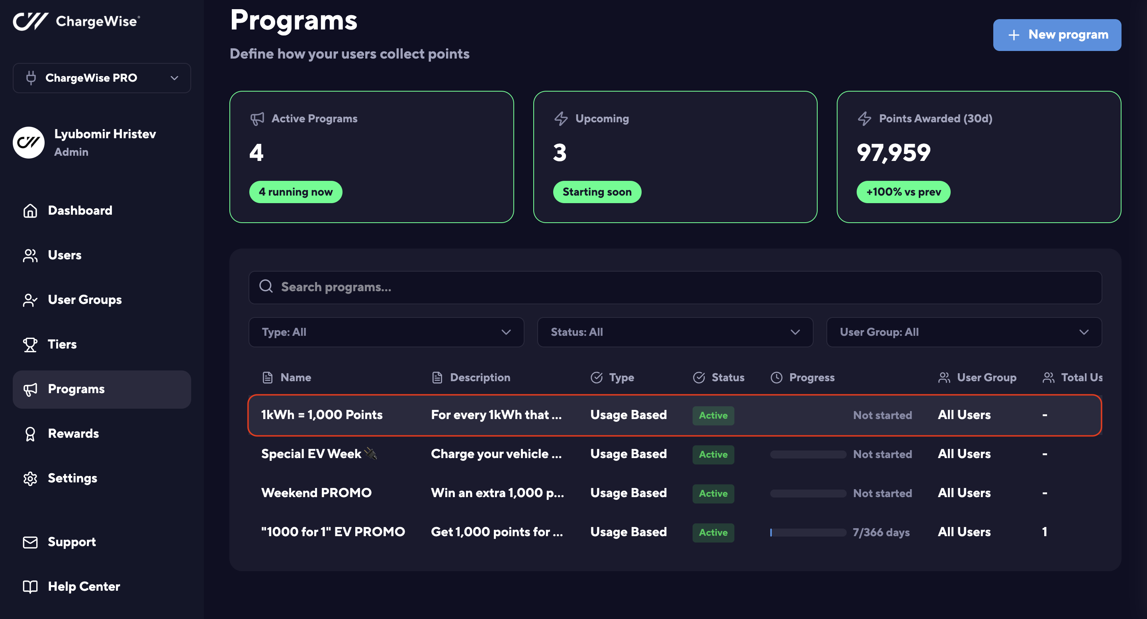Open the Special EV Week program row
The width and height of the screenshot is (1147, 619).
point(312,454)
